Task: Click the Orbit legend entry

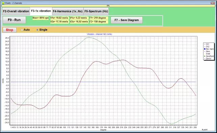Action: 207,54
